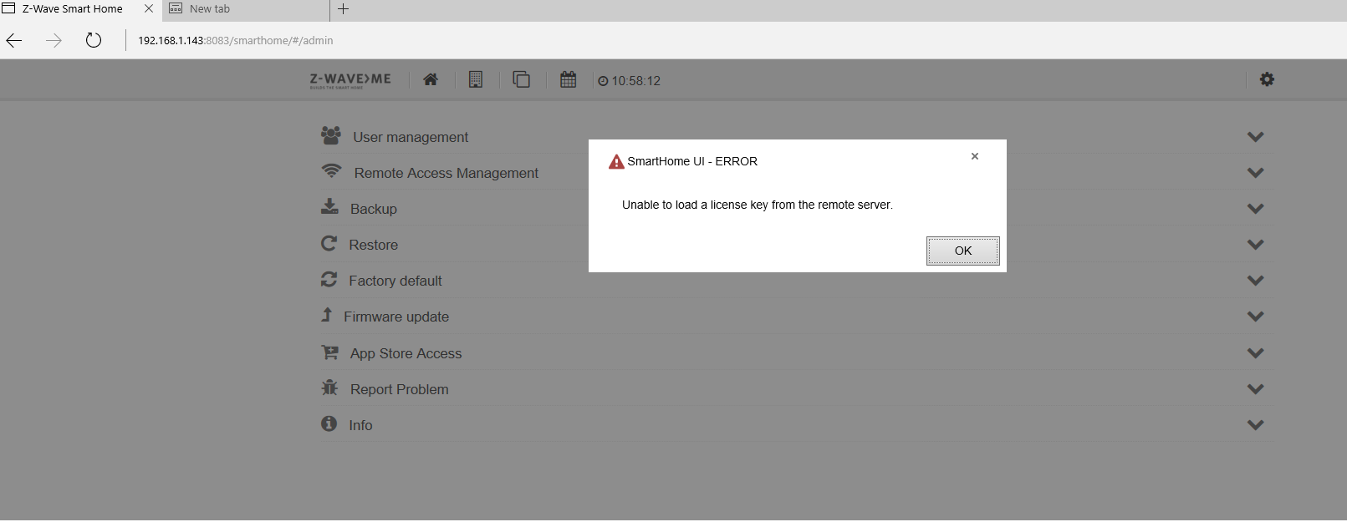The width and height of the screenshot is (1347, 522).
Task: Open the settings gear icon
Action: [x=1267, y=79]
